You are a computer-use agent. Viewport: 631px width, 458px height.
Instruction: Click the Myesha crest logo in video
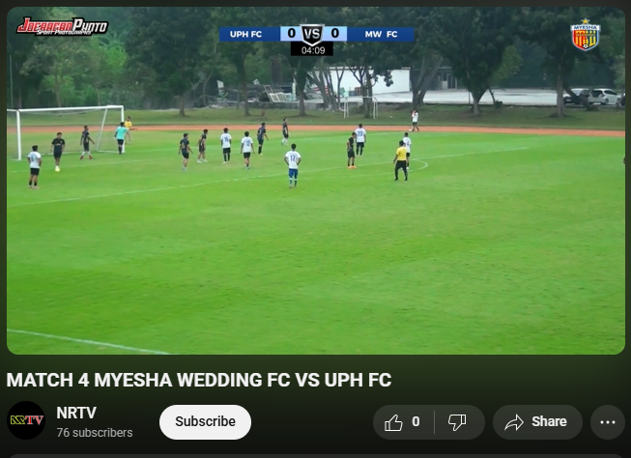click(586, 35)
